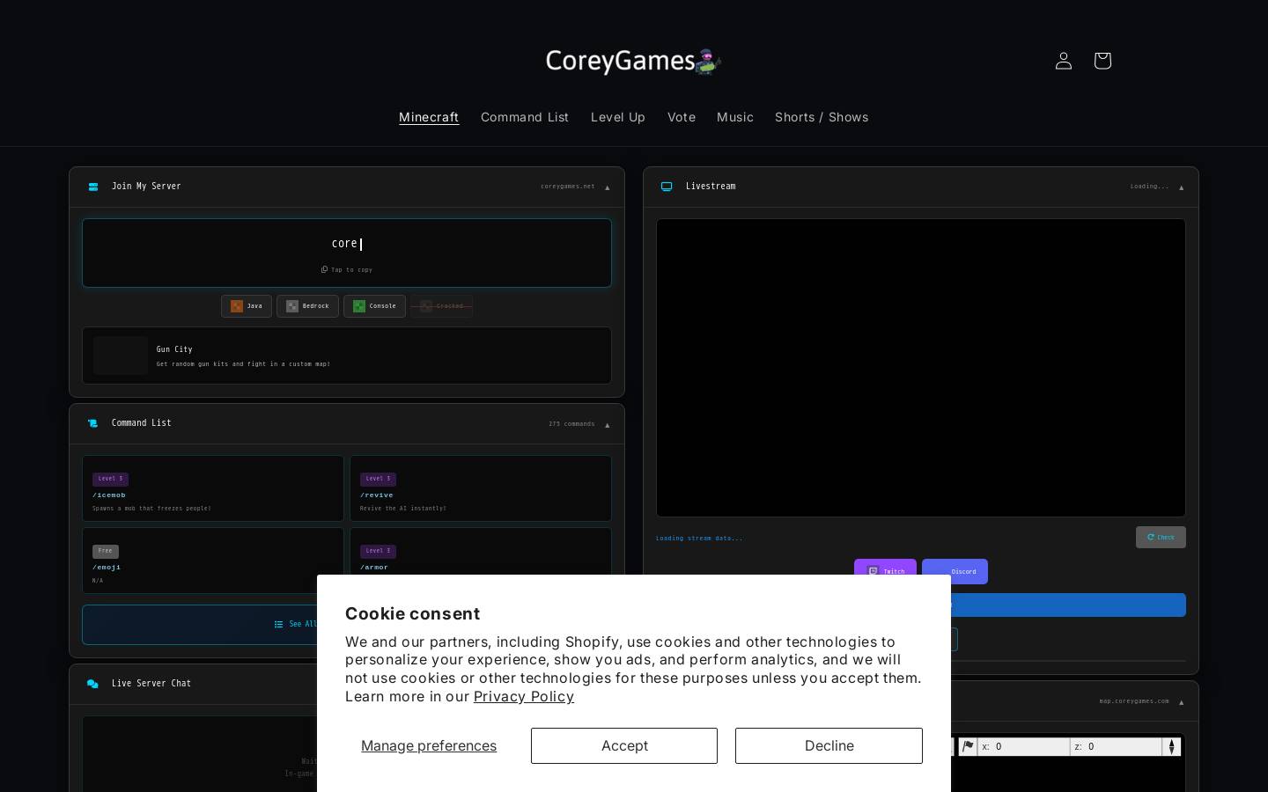Open the Gun City game card
Screen dimensions: 1268x792
[347, 356]
